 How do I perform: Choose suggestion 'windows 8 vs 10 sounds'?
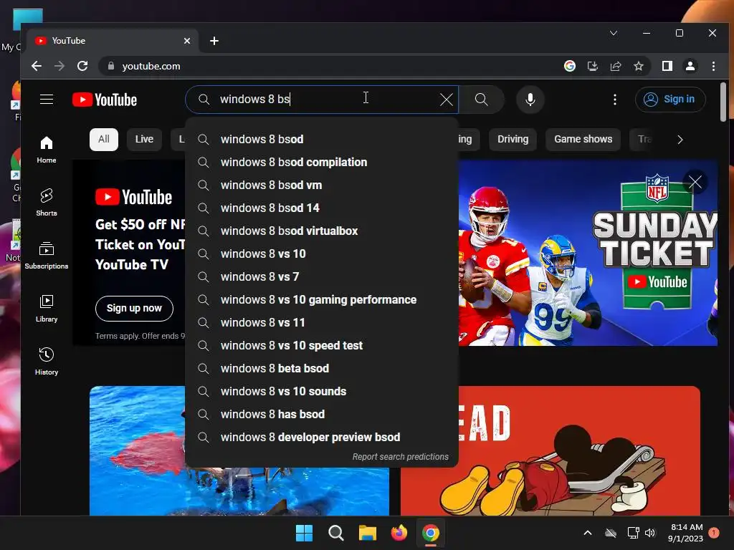point(322,392)
